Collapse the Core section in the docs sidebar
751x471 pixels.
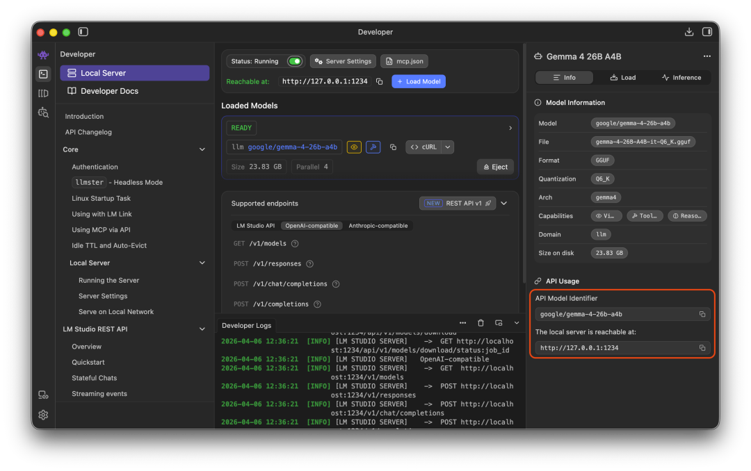(x=202, y=149)
